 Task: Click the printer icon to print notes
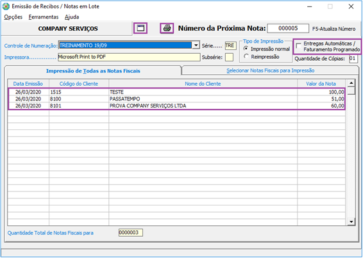coord(167,28)
